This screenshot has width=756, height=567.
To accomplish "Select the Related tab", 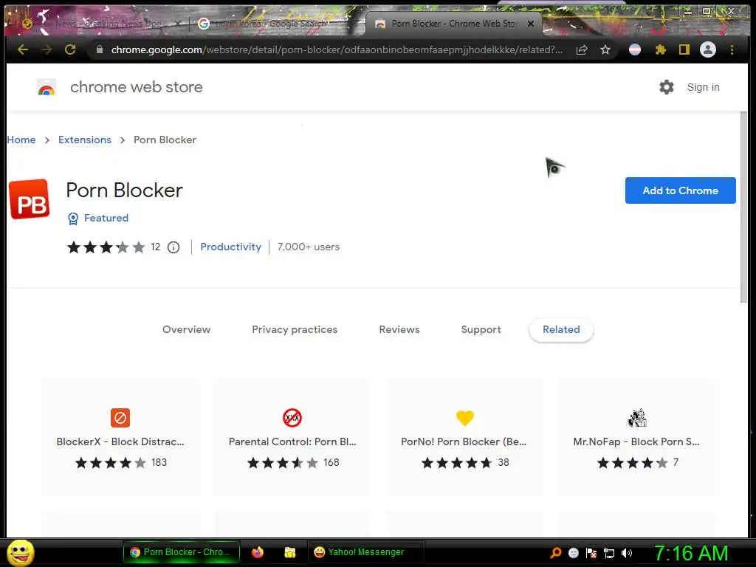I will [x=561, y=330].
